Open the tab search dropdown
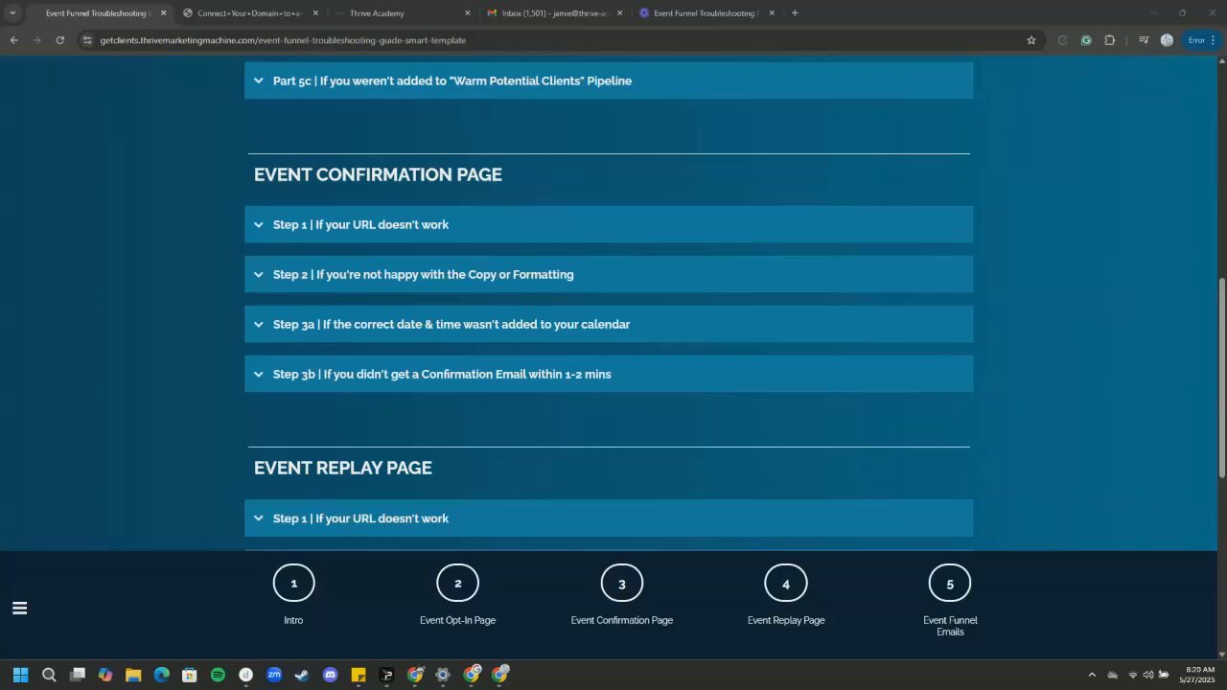 [12, 13]
